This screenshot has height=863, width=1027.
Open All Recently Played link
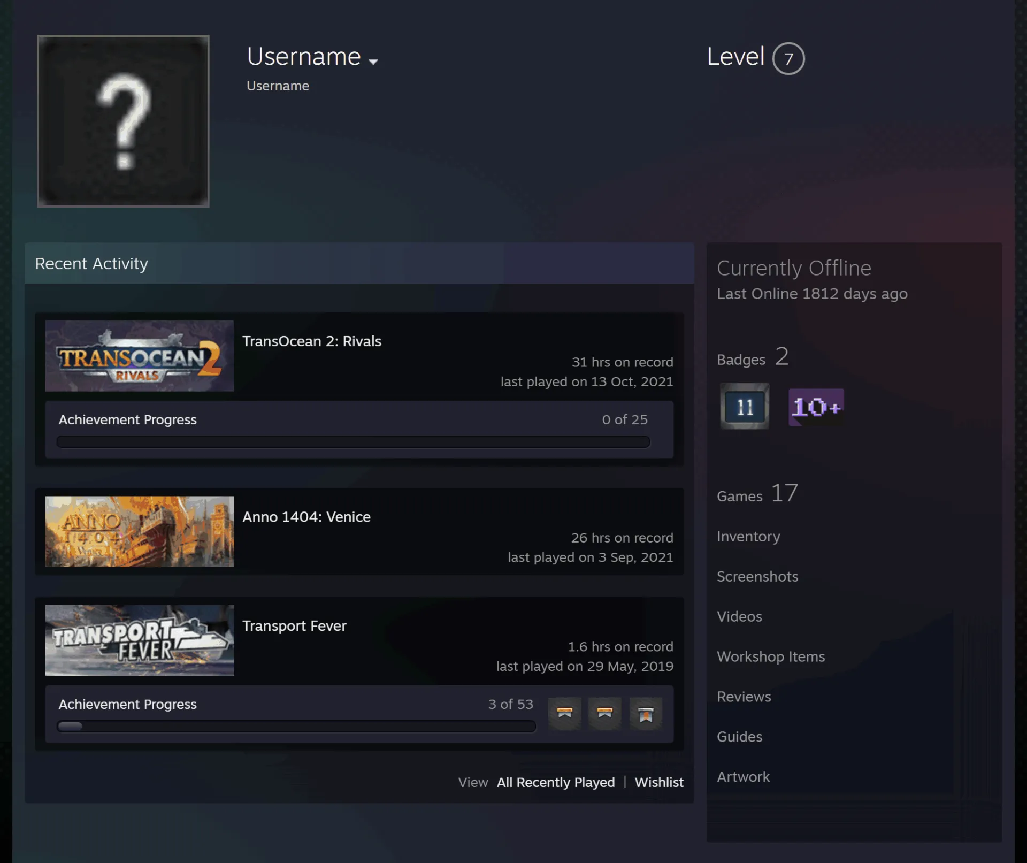click(556, 782)
